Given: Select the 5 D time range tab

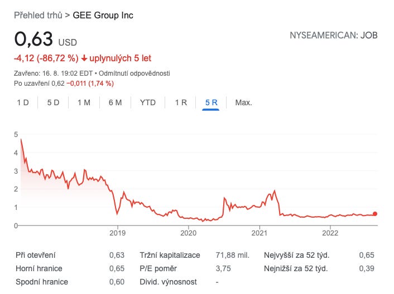Looking at the screenshot, I should [x=53, y=102].
